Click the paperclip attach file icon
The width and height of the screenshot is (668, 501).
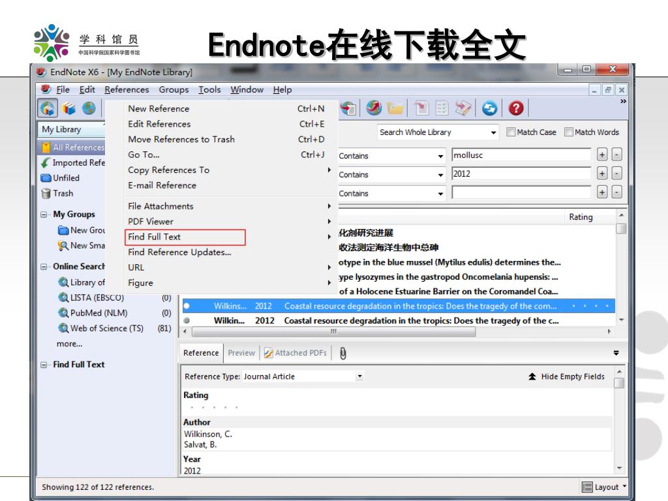343,353
